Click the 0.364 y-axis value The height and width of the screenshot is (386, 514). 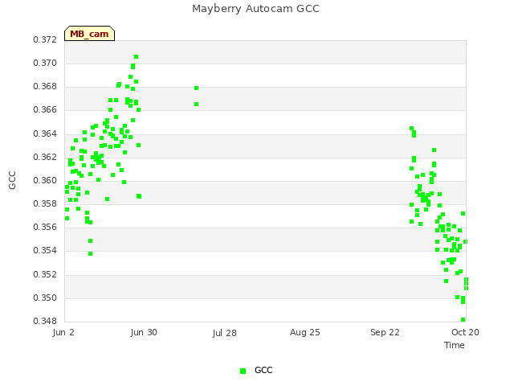[45, 134]
